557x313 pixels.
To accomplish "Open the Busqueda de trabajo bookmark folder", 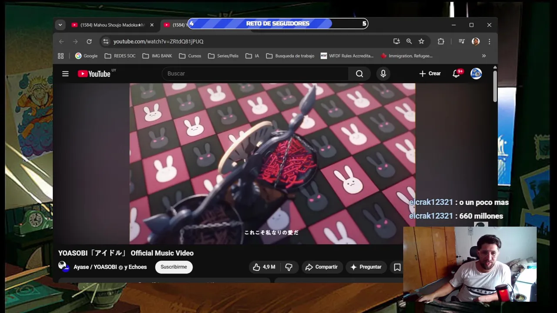I will pos(290,56).
